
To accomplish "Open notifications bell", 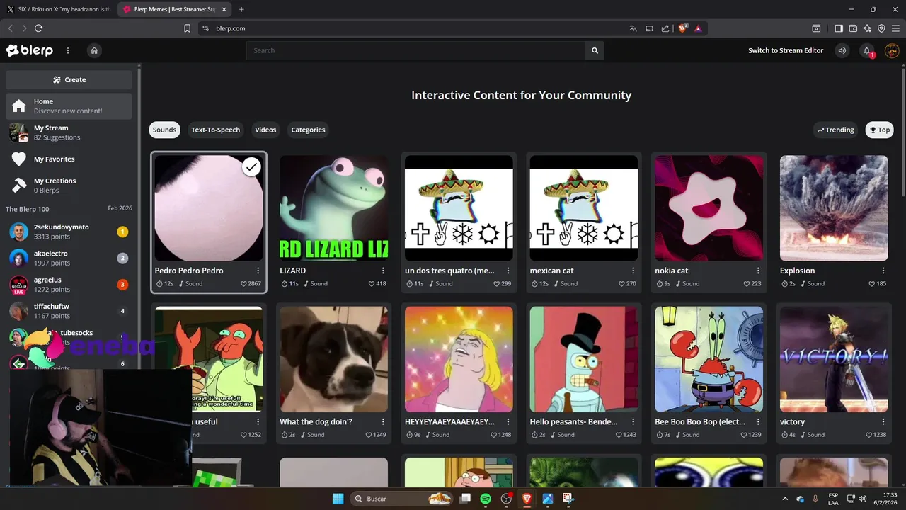I will pyautogui.click(x=867, y=50).
